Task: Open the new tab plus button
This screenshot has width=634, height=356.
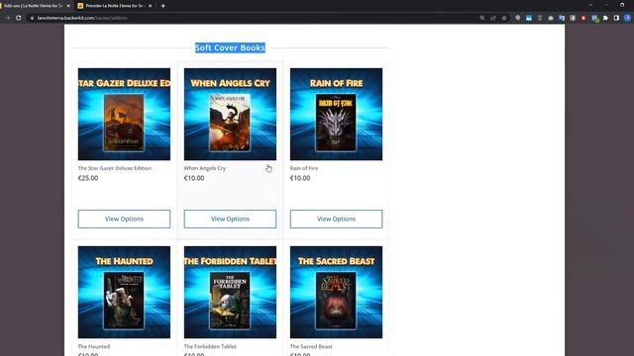Action: tap(162, 6)
